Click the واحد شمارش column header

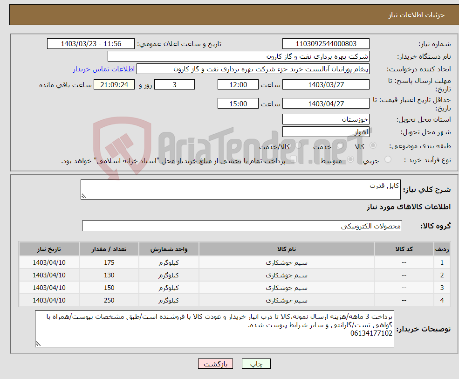coord(169,249)
